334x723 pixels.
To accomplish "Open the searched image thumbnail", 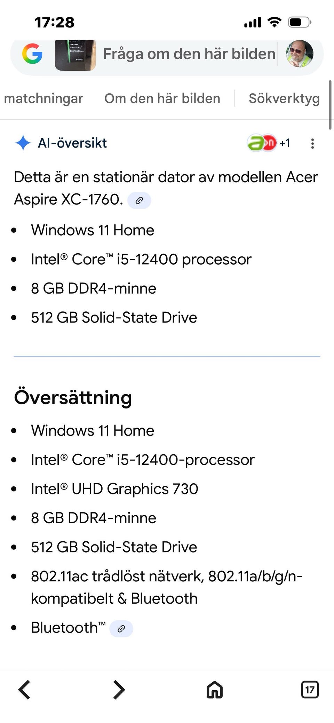I will tap(75, 55).
